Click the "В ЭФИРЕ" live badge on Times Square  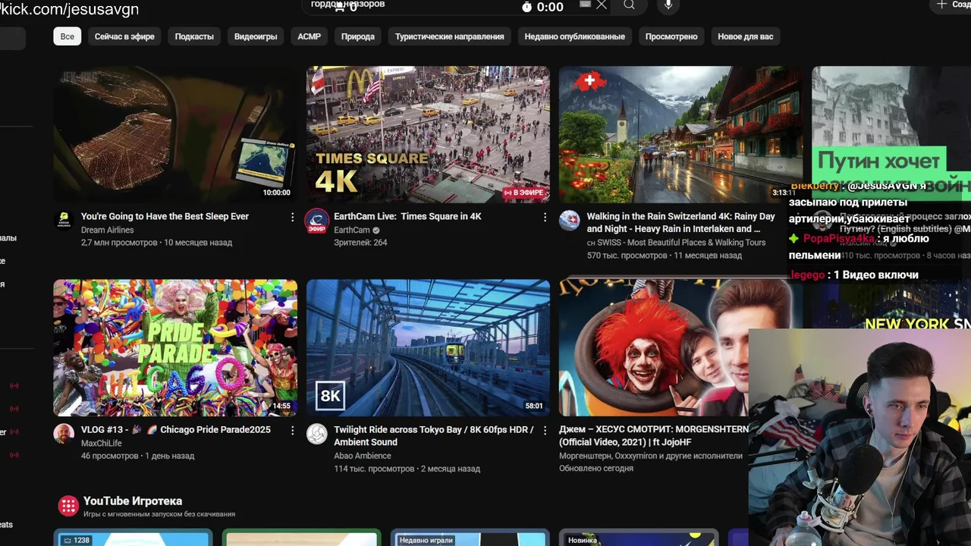pyautogui.click(x=524, y=193)
